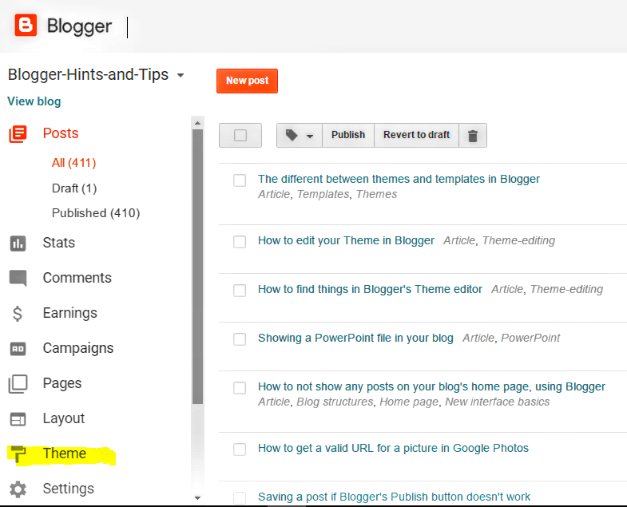Open 'Showing a PowerPoint file in your blog'
This screenshot has height=507, width=627.
click(x=355, y=338)
